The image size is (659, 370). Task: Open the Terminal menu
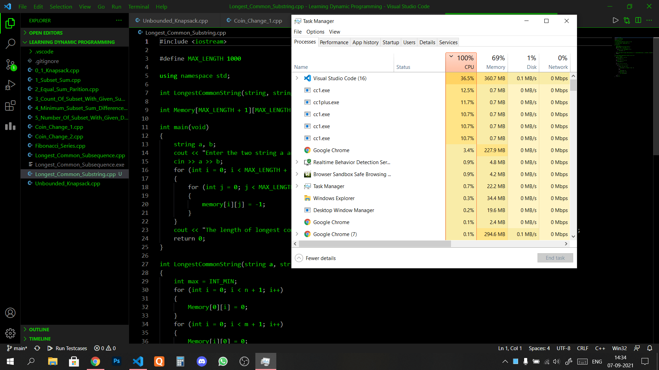tap(138, 7)
